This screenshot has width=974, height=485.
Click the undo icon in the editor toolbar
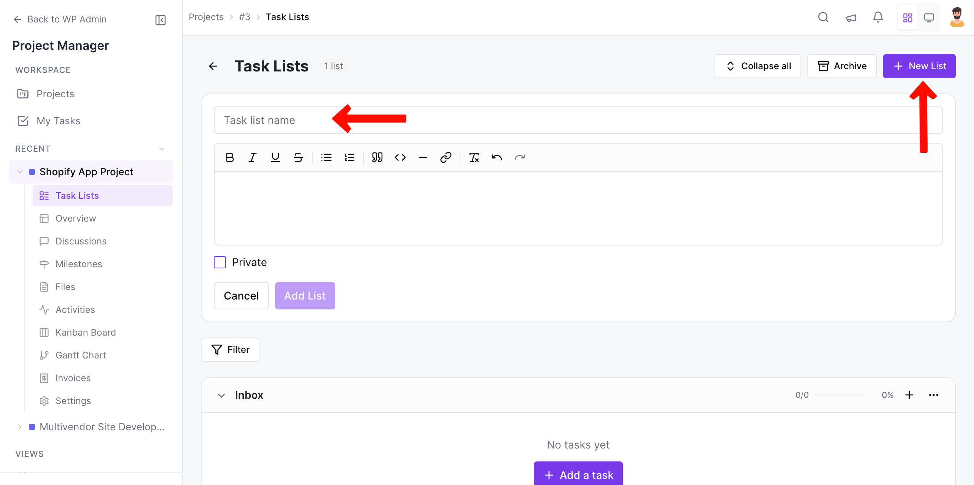coord(497,157)
